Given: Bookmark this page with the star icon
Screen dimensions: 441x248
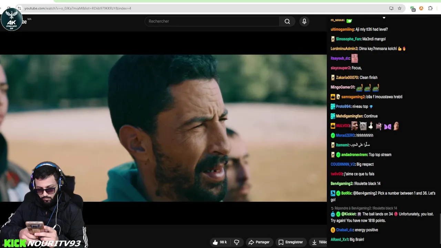Looking at the screenshot, I should click(x=400, y=8).
